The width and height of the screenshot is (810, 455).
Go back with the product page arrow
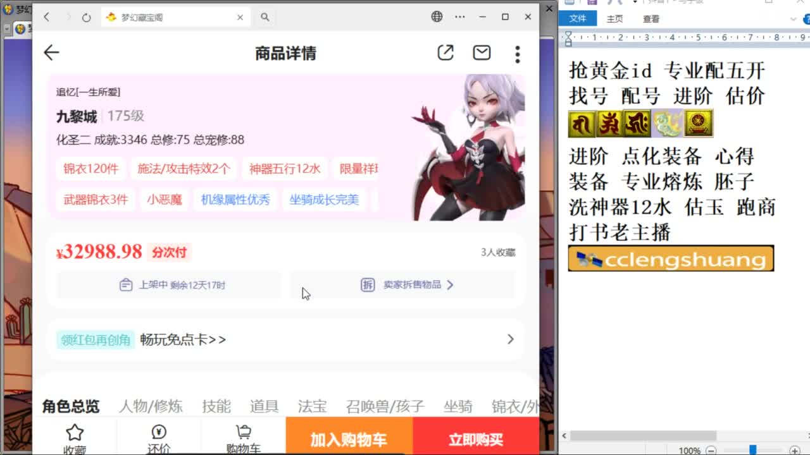point(51,53)
